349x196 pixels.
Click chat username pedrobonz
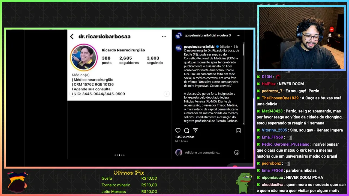pos(271,163)
